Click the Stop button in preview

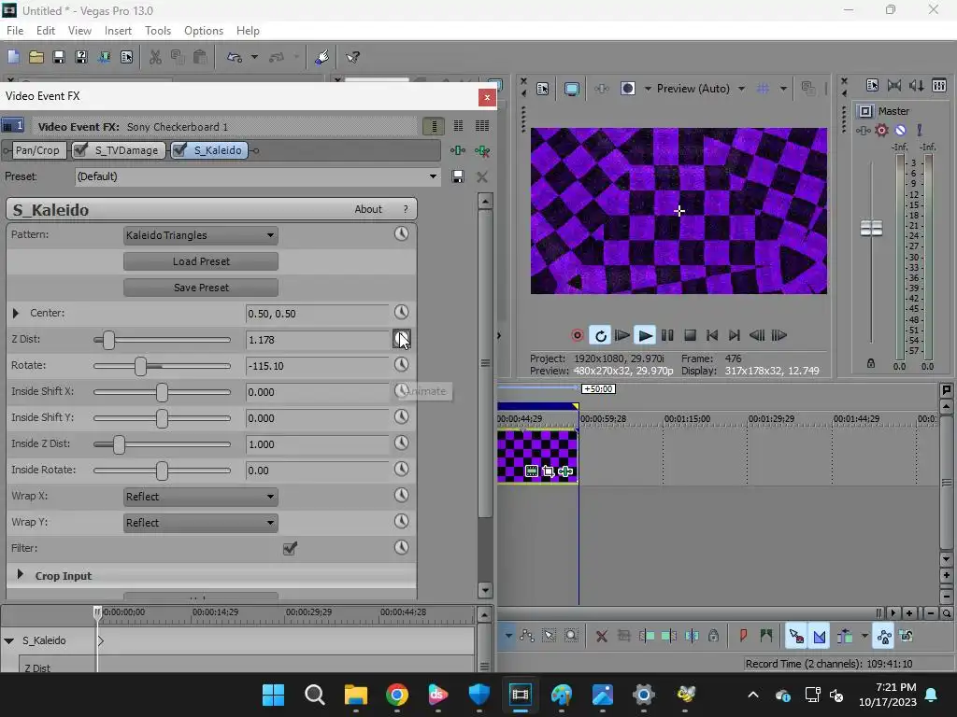pos(690,335)
